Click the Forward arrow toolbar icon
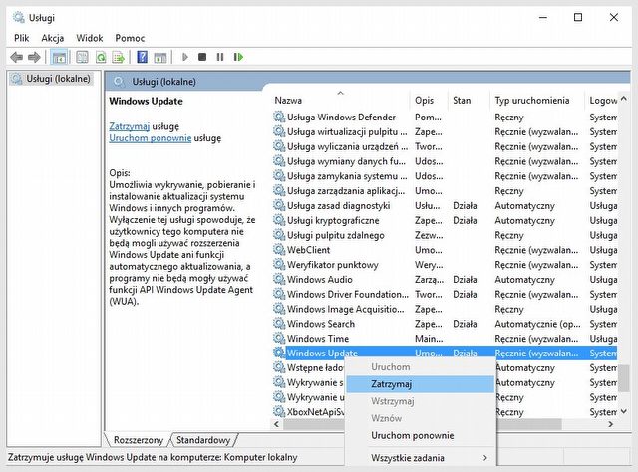Screen dimensions: 638x472 [x=34, y=57]
